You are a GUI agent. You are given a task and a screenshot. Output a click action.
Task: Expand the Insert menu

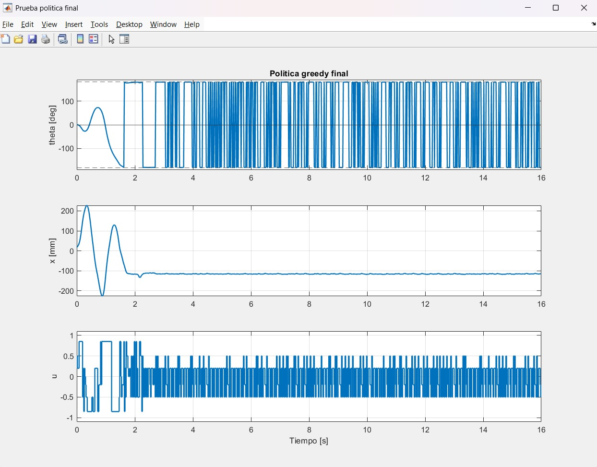tap(74, 24)
